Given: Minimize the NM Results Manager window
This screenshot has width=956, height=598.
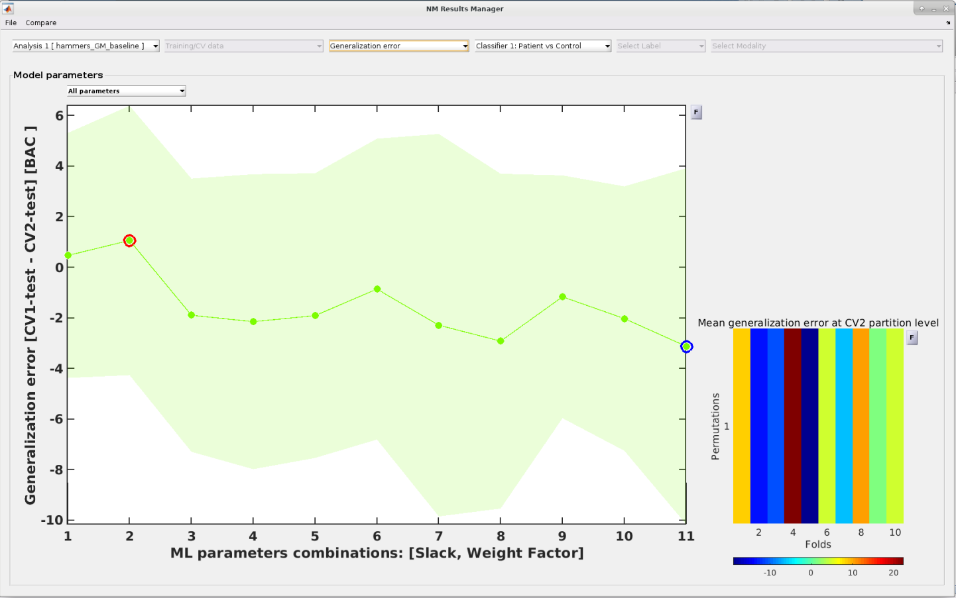Looking at the screenshot, I should click(x=934, y=9).
